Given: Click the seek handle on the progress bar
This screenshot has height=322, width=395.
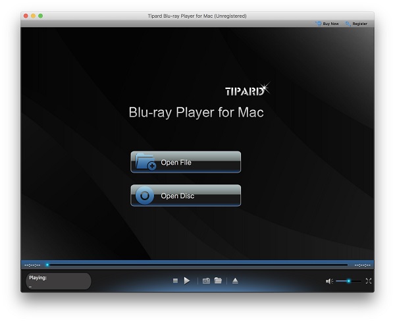Looking at the screenshot, I should point(47,265).
